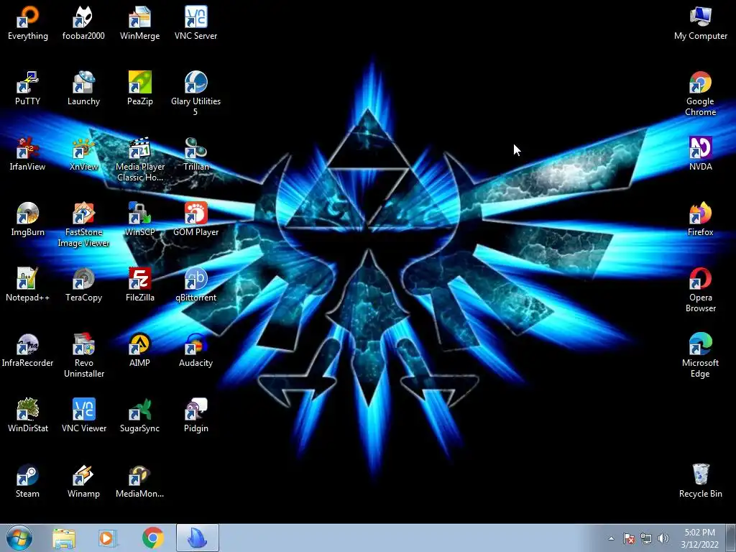Select the FileZilla desktop icon
Image resolution: width=736 pixels, height=552 pixels.
pos(140,285)
